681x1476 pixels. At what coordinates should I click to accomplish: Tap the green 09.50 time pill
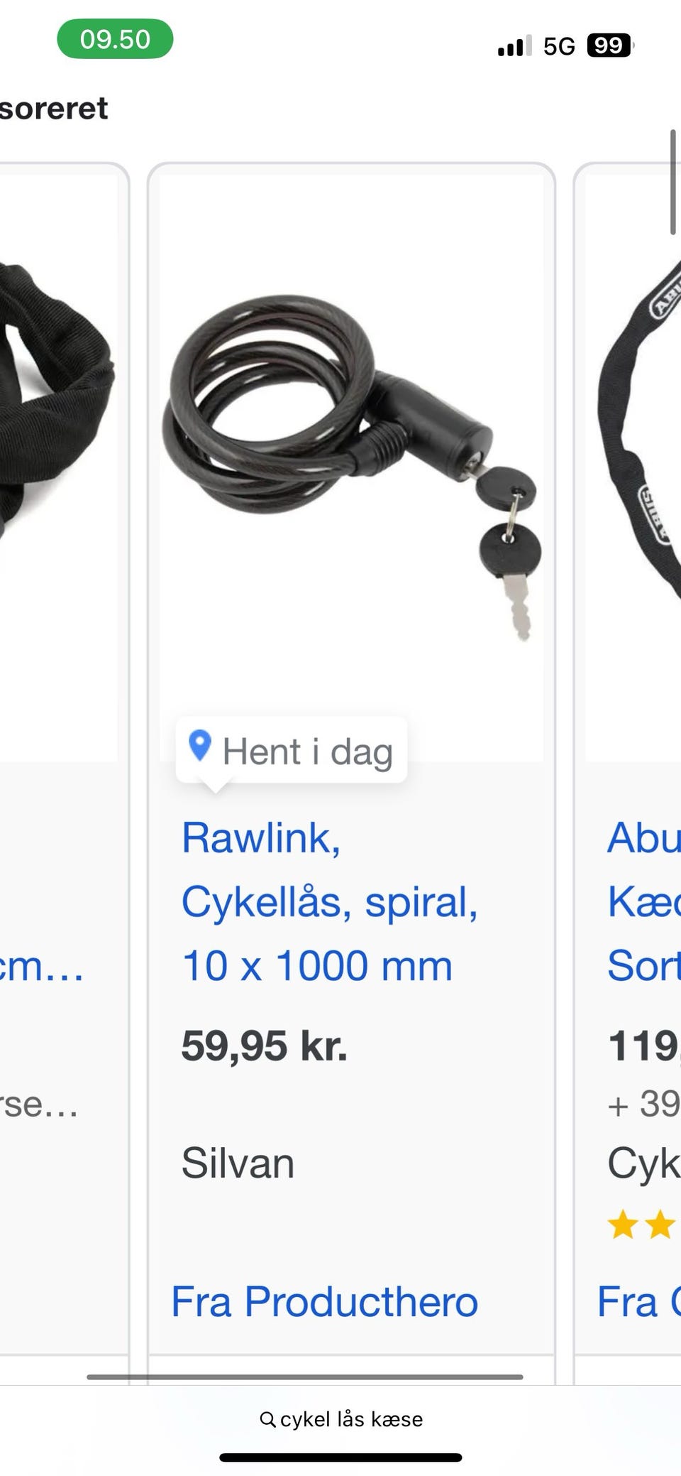115,39
